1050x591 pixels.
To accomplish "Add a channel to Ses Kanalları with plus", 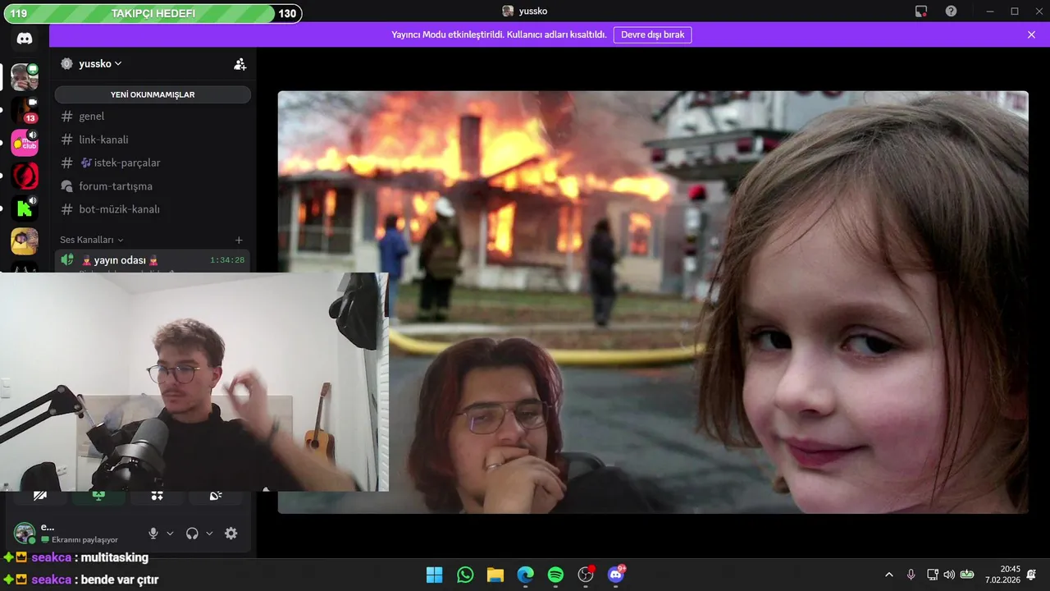I will click(239, 240).
